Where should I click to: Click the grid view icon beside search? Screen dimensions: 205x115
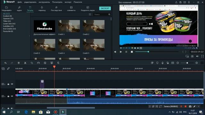[90, 14]
